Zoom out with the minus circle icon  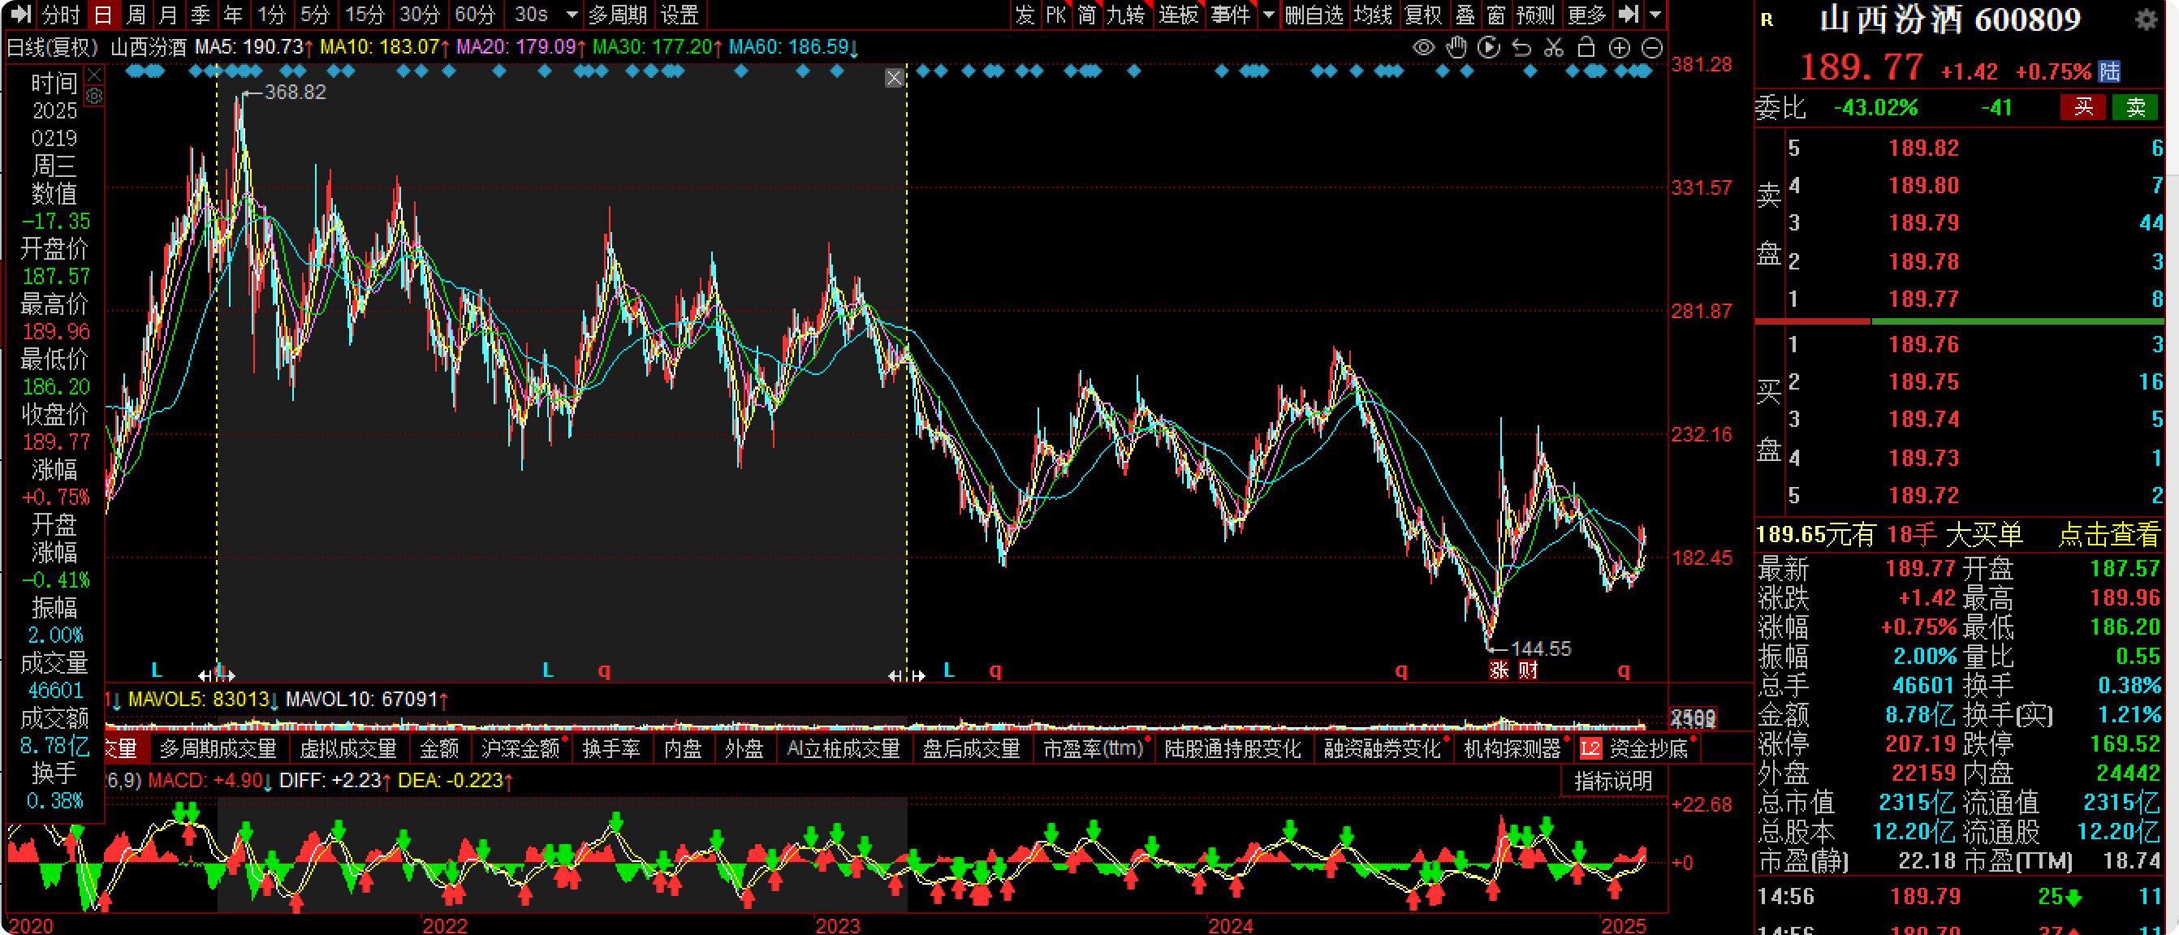coord(1652,48)
